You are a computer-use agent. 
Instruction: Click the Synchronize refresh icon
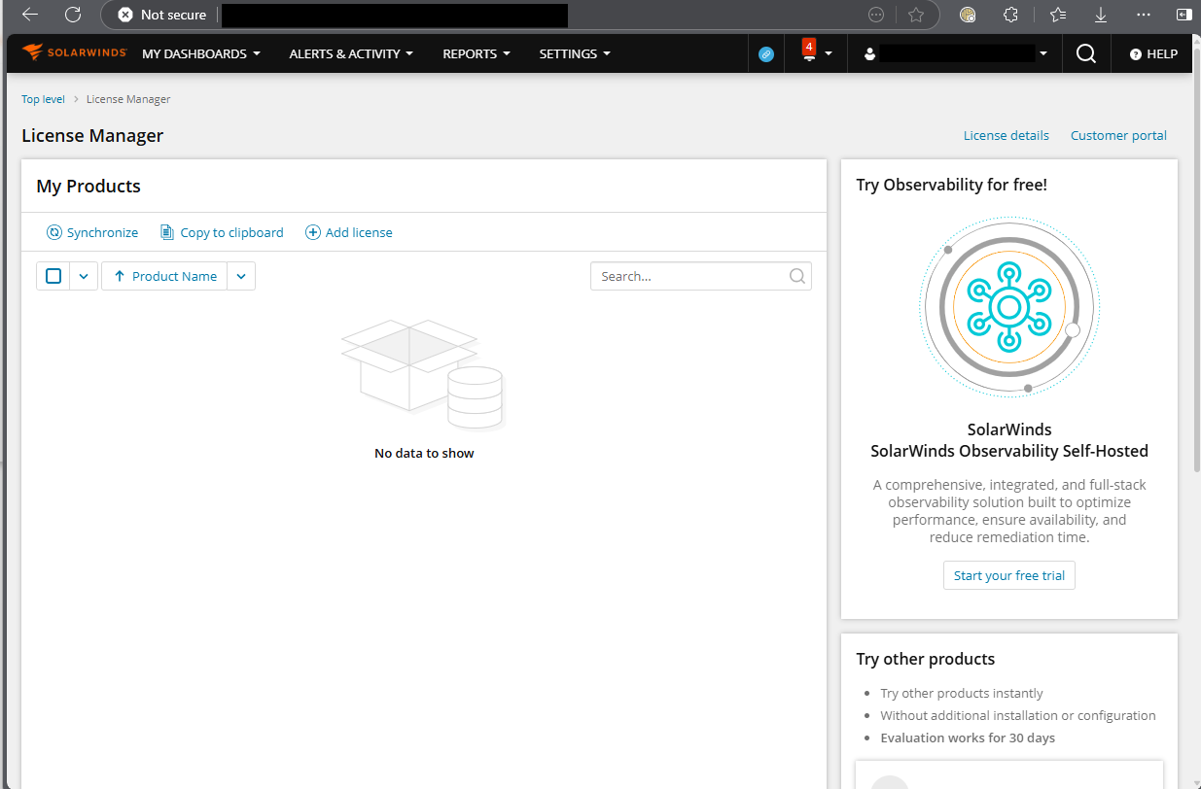tap(54, 232)
